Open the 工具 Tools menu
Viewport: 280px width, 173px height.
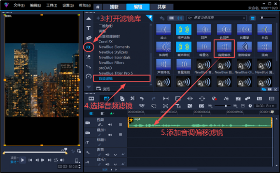(51, 5)
